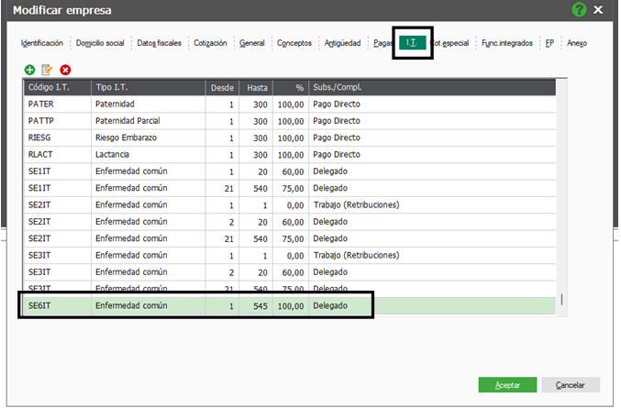Screen dimensions: 621x408
Task: Open the Func. integrados tab
Action: click(507, 43)
